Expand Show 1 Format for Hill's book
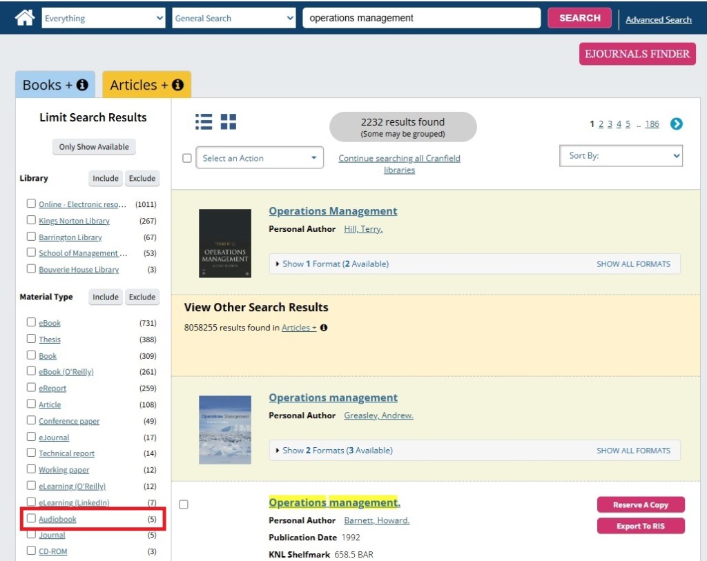 pos(335,264)
